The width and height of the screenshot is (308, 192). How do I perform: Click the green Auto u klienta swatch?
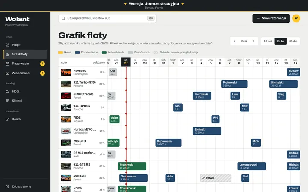point(104,52)
